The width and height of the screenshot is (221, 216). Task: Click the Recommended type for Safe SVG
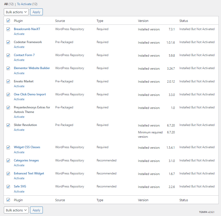click(x=106, y=186)
